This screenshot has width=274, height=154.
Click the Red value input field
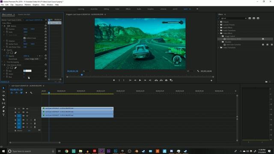click(27, 71)
